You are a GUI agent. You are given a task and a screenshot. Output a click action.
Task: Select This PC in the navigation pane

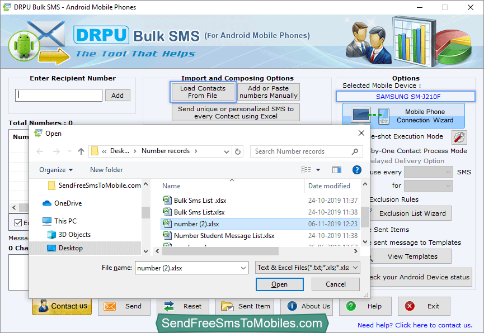59,221
